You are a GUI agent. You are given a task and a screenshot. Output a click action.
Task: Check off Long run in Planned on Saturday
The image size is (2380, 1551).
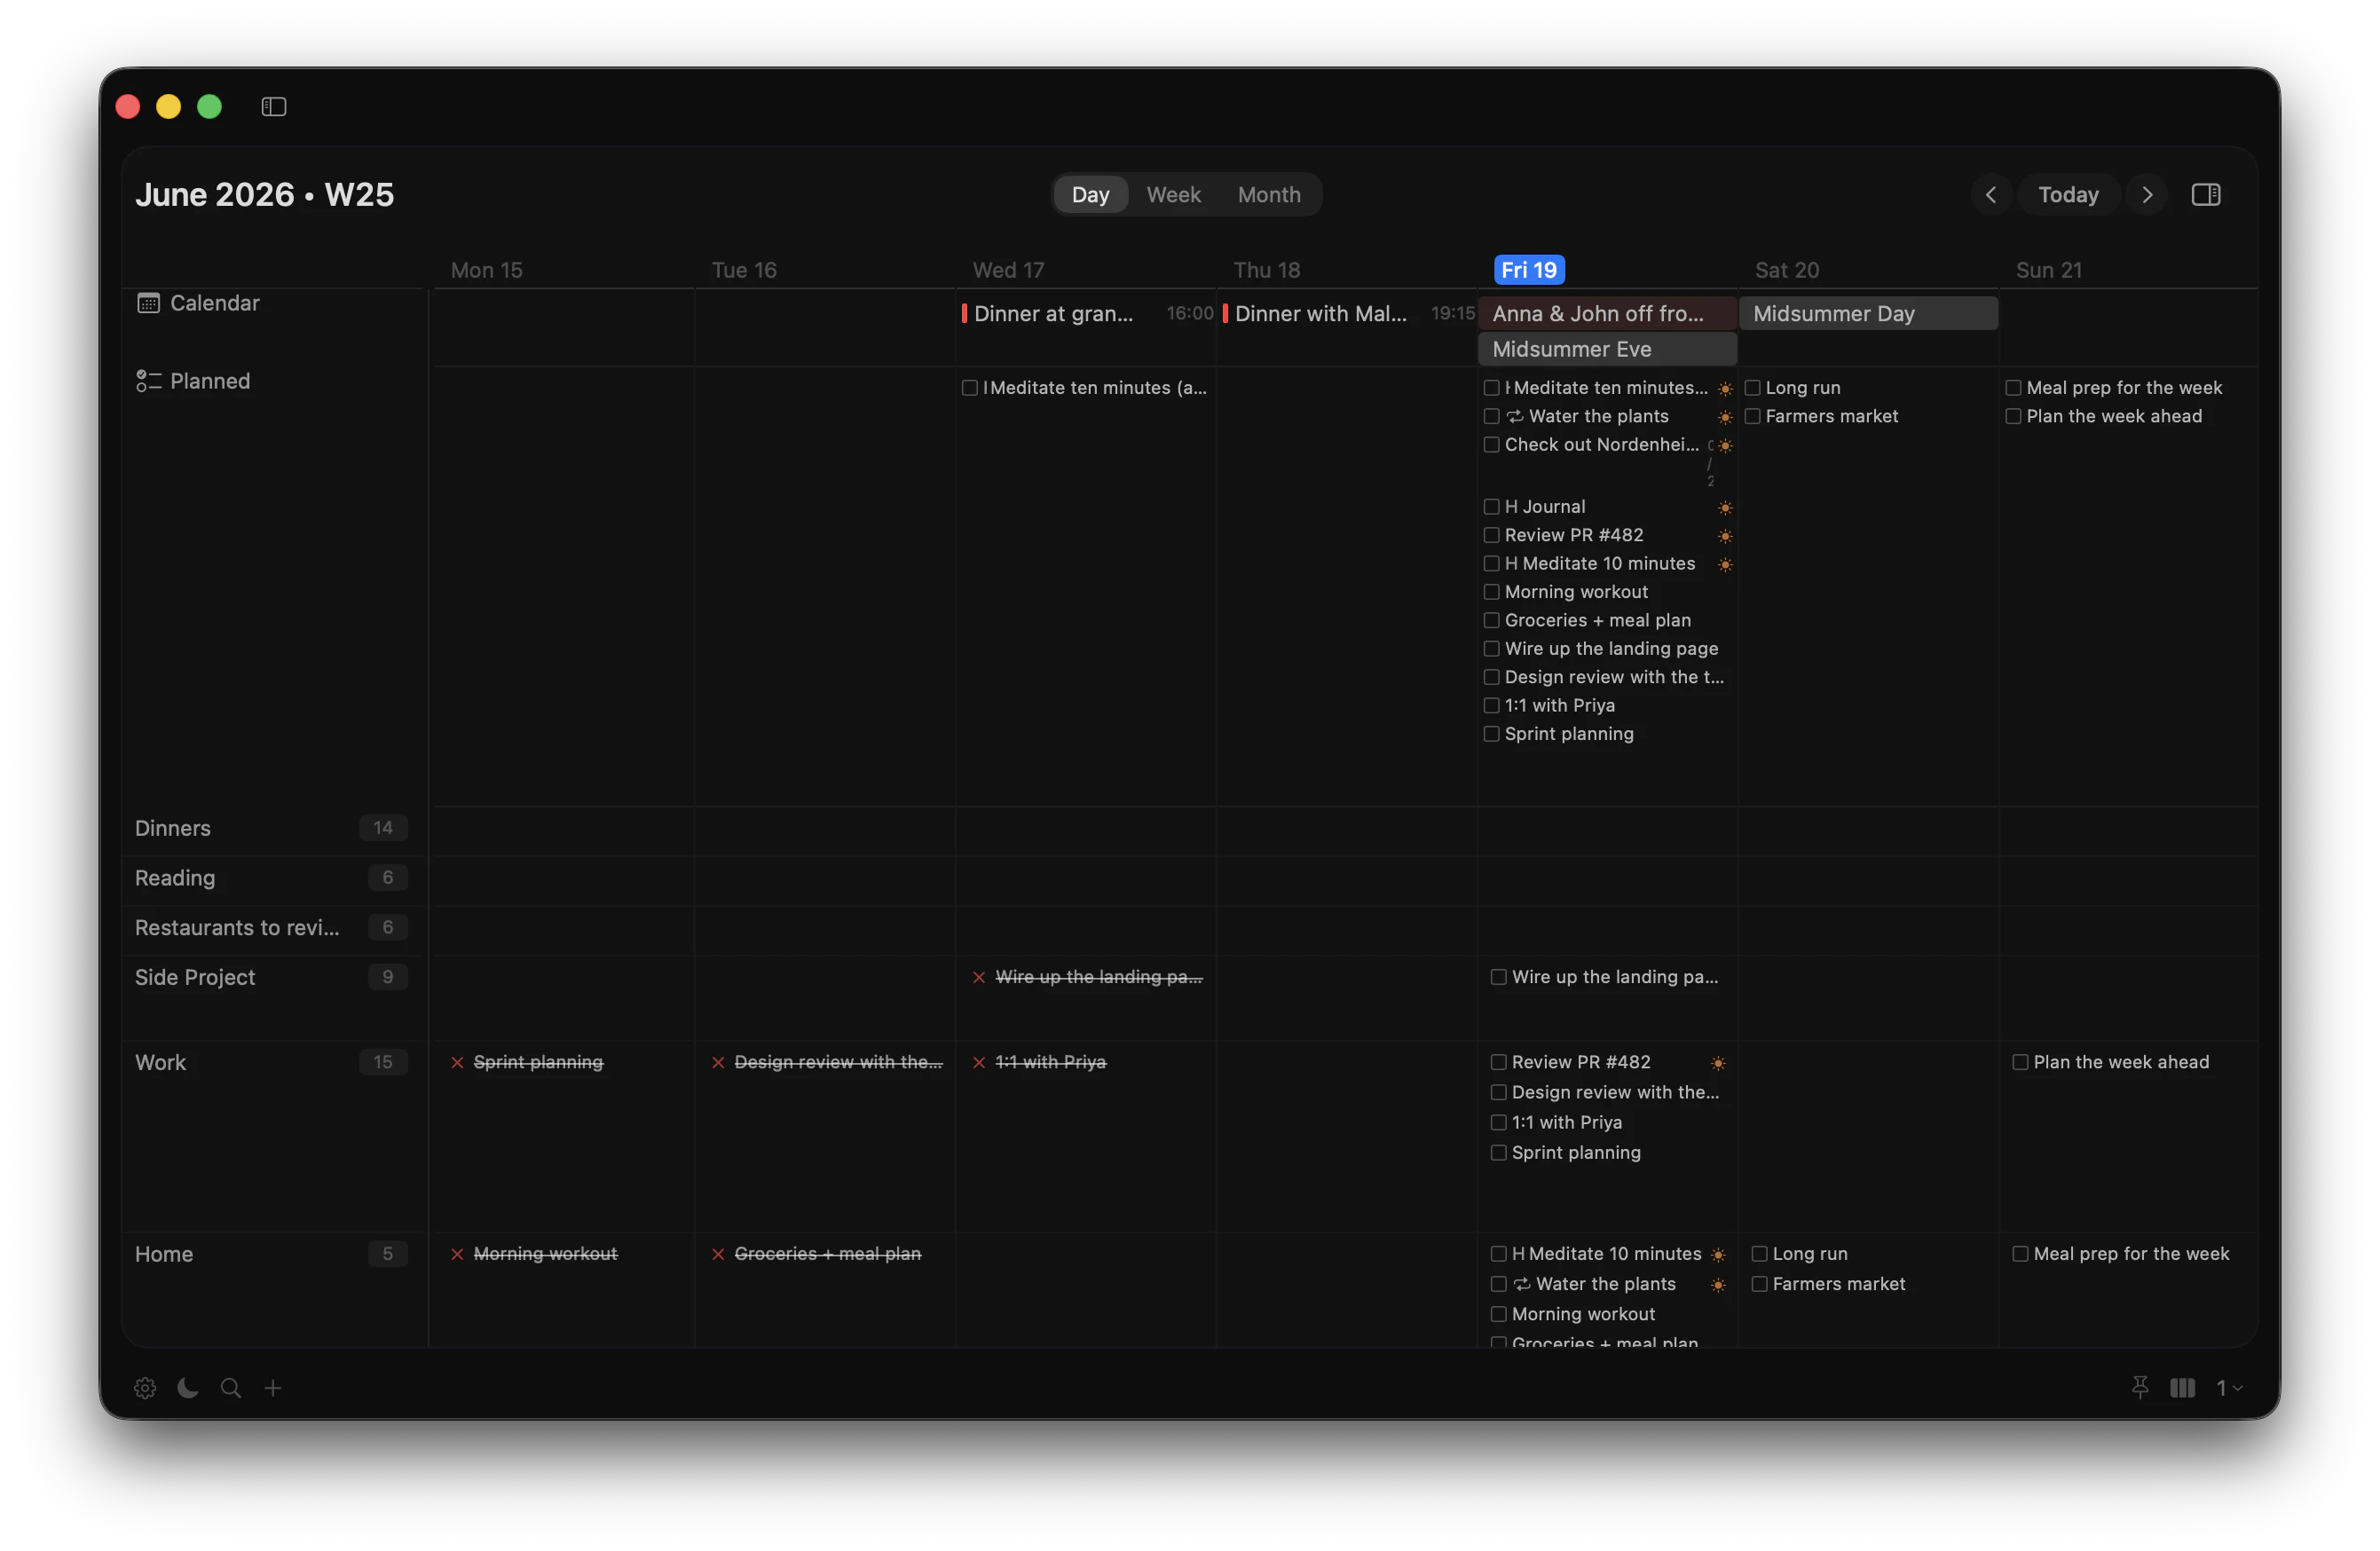point(1752,387)
